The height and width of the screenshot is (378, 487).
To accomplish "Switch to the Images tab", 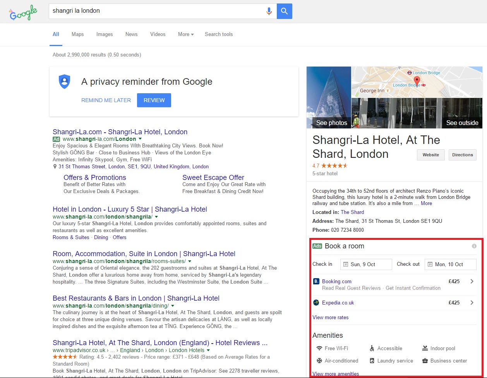I will [105, 34].
